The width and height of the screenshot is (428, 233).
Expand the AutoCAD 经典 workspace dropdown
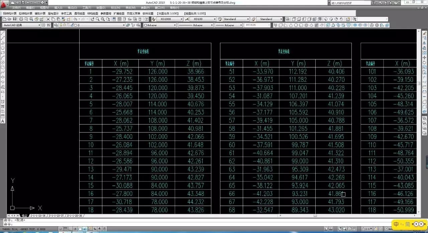(x=39, y=25)
